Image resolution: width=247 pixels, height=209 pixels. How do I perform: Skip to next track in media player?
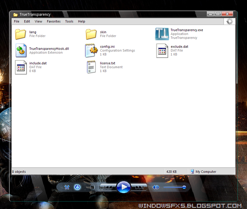[x=139, y=187]
